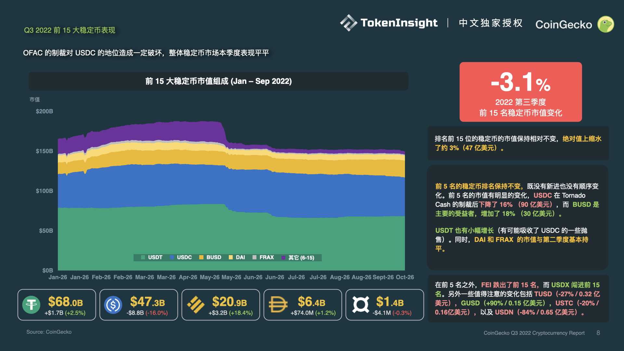Click the -3.1% red summary box

tap(520, 92)
